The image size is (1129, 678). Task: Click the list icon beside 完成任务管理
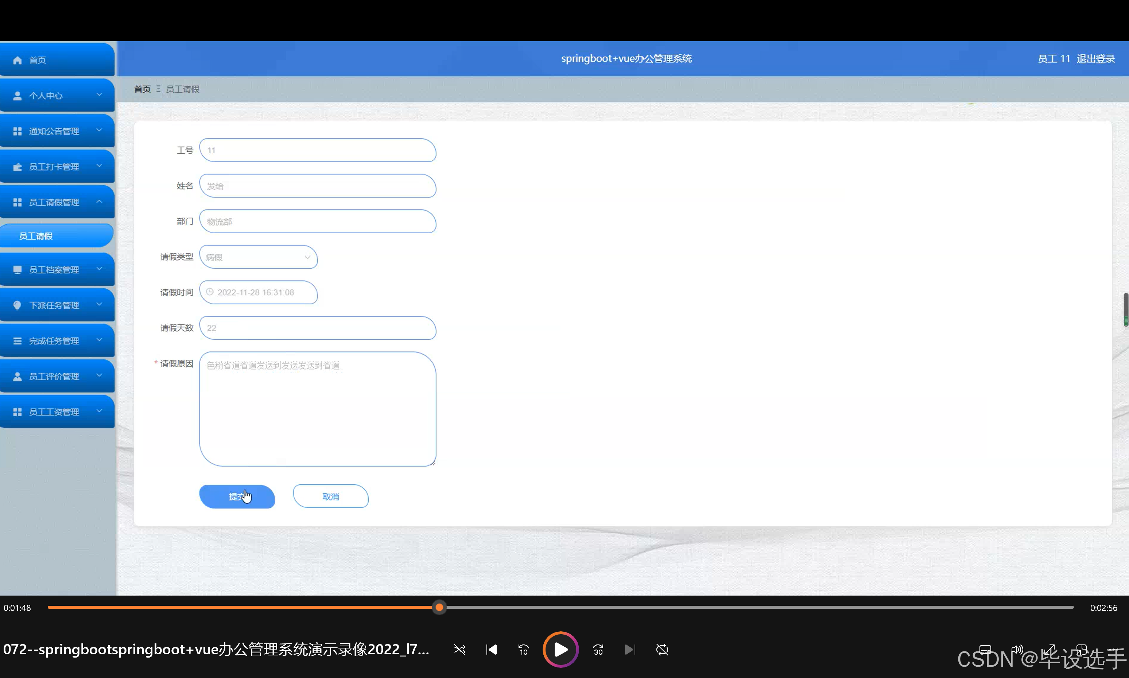point(18,341)
